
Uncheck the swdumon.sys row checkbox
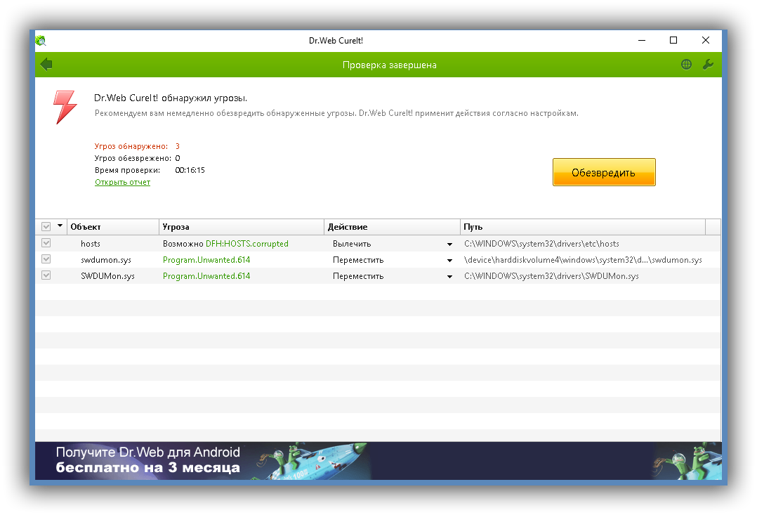[x=46, y=259]
